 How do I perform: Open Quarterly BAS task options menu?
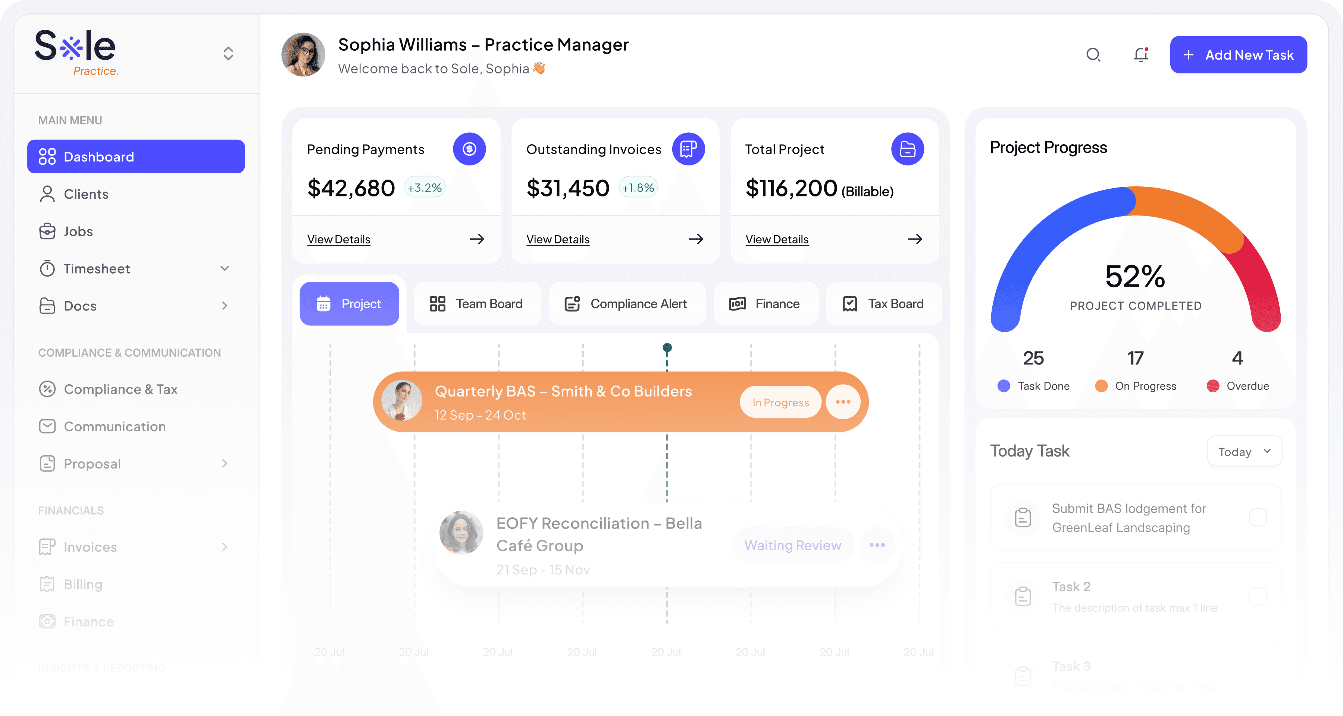coord(843,402)
